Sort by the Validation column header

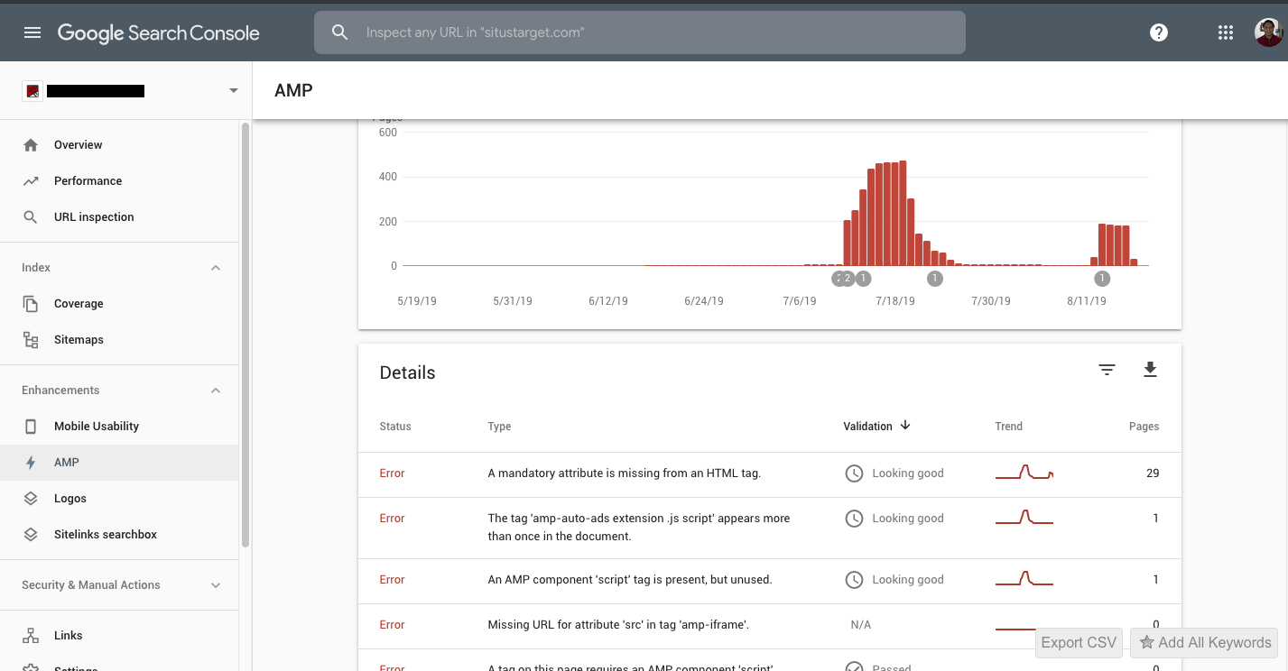click(867, 427)
